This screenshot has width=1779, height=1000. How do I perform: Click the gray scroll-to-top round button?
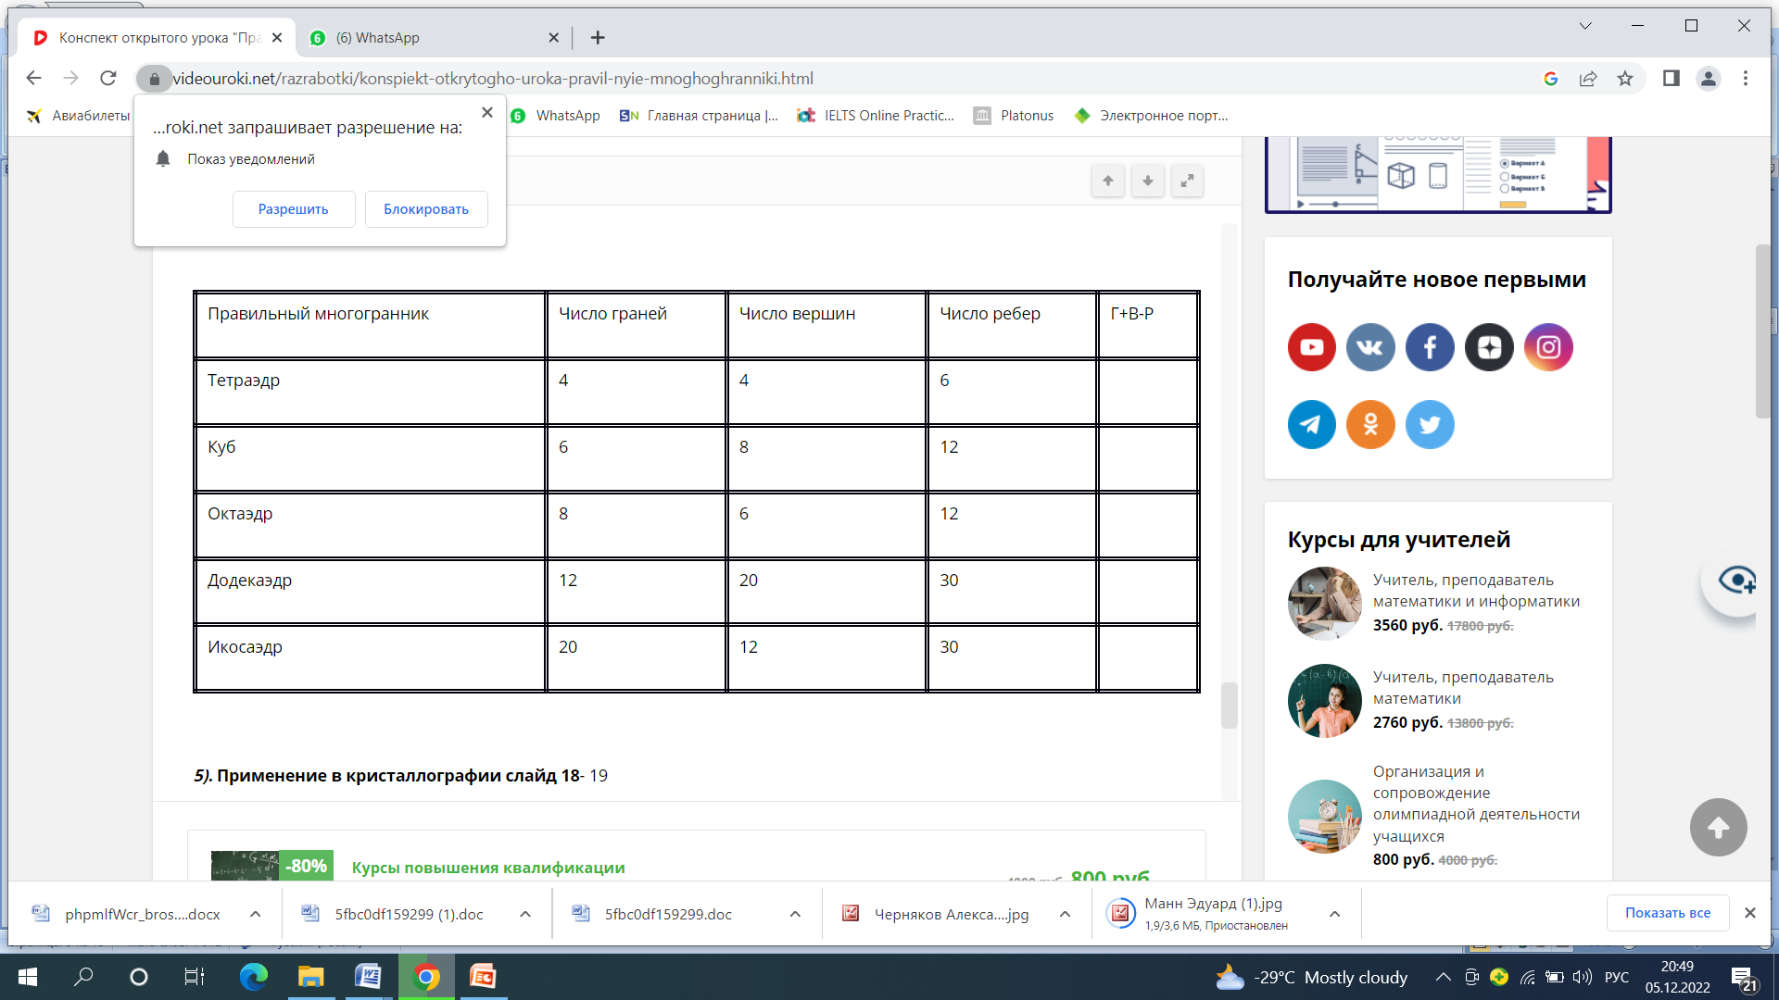pyautogui.click(x=1718, y=827)
